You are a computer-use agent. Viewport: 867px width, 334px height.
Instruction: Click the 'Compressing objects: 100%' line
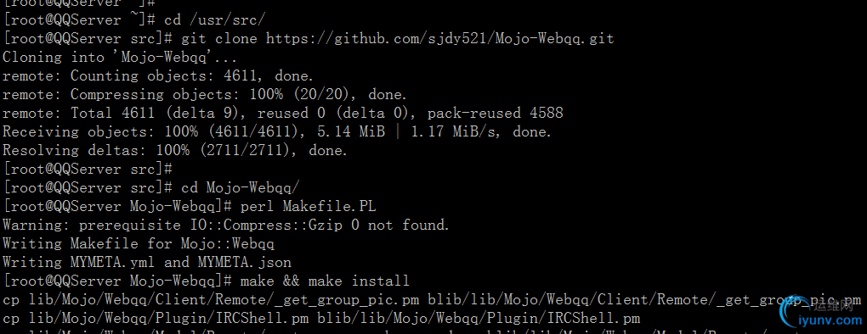205,94
